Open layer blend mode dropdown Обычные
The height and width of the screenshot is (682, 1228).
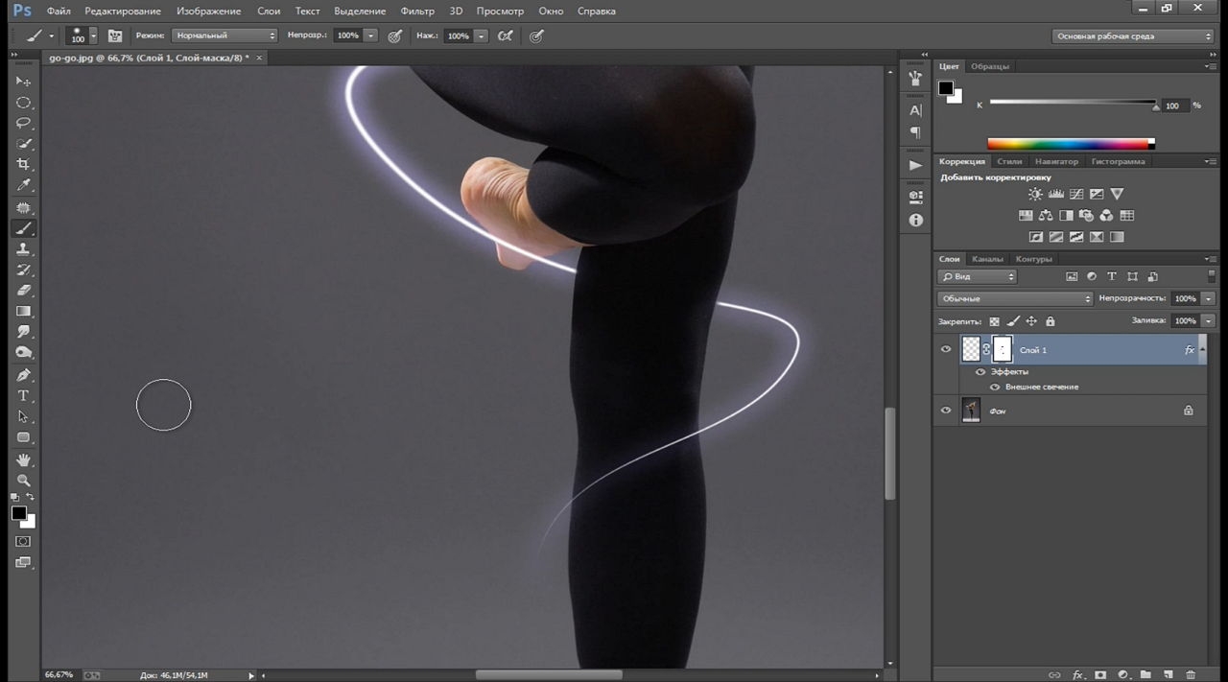[1015, 298]
